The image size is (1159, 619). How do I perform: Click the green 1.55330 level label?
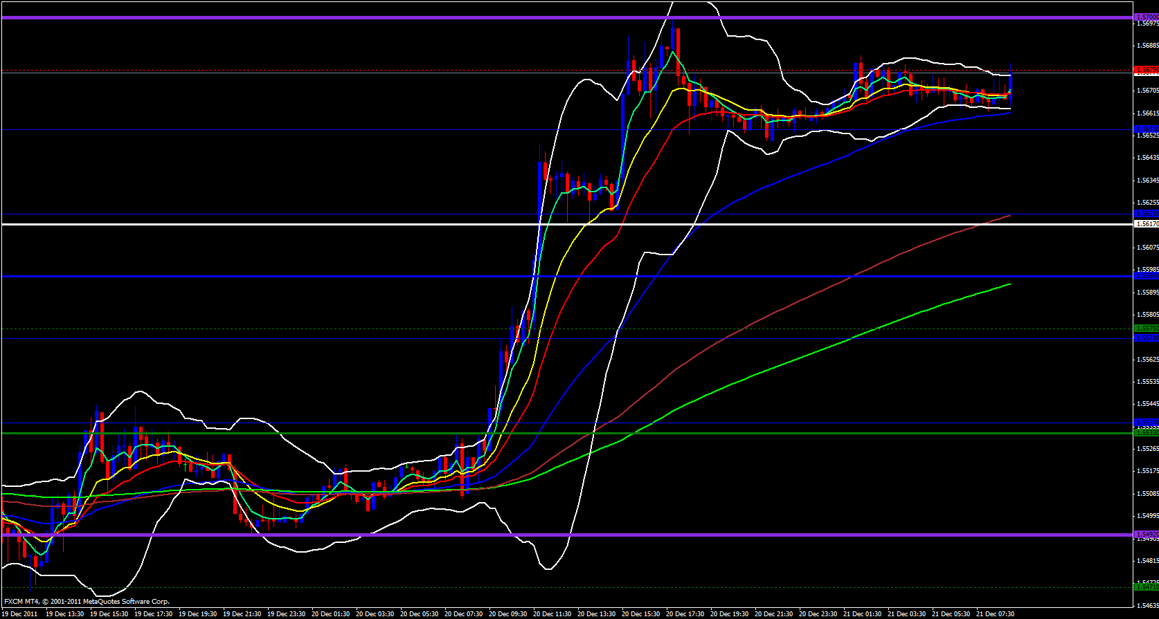1146,433
